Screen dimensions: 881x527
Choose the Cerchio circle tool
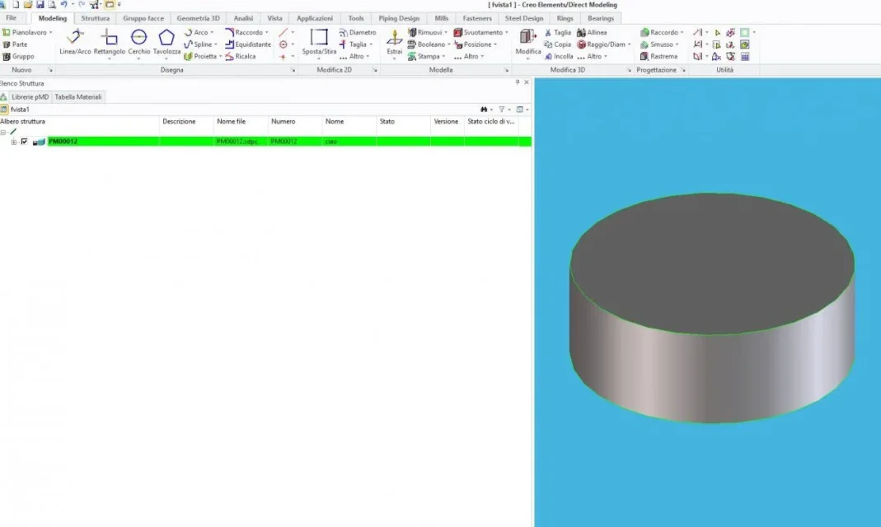pyautogui.click(x=138, y=43)
